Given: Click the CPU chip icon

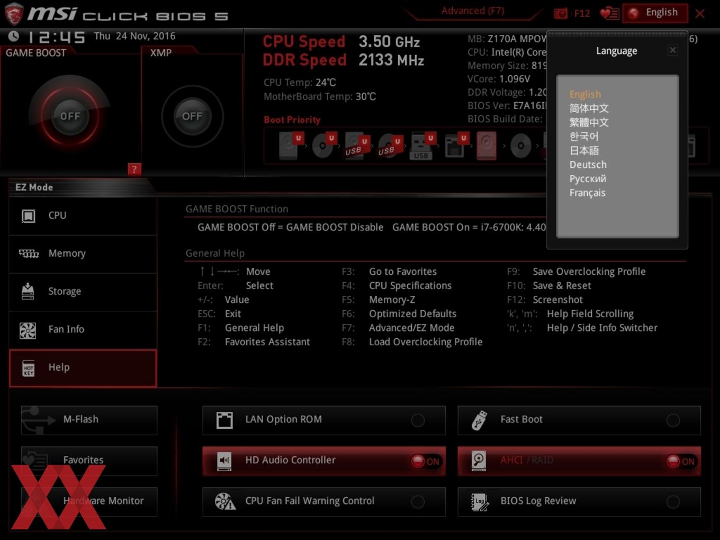Looking at the screenshot, I should (x=28, y=215).
